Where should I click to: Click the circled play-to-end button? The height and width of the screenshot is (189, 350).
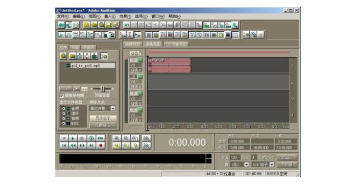(x=91, y=138)
